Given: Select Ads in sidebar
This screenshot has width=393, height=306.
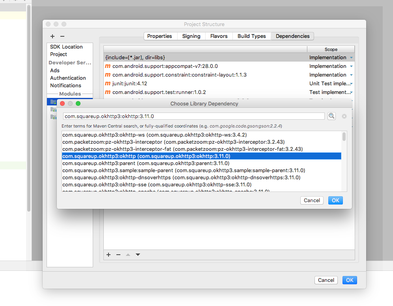Looking at the screenshot, I should [x=54, y=71].
